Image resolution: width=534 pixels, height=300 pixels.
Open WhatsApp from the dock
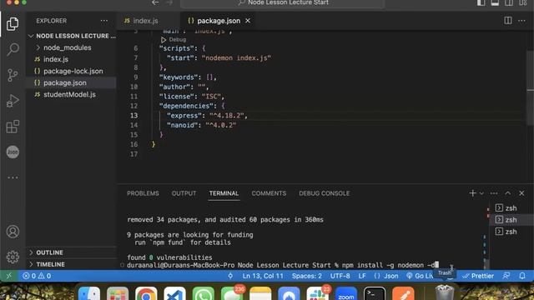tap(203, 294)
